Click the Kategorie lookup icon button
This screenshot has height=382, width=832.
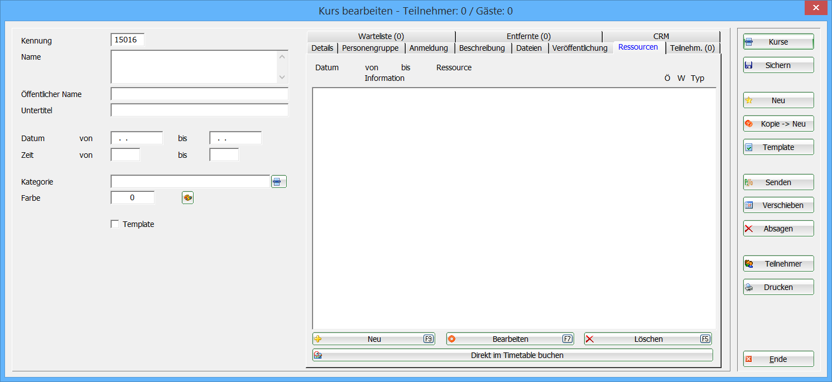coord(278,182)
